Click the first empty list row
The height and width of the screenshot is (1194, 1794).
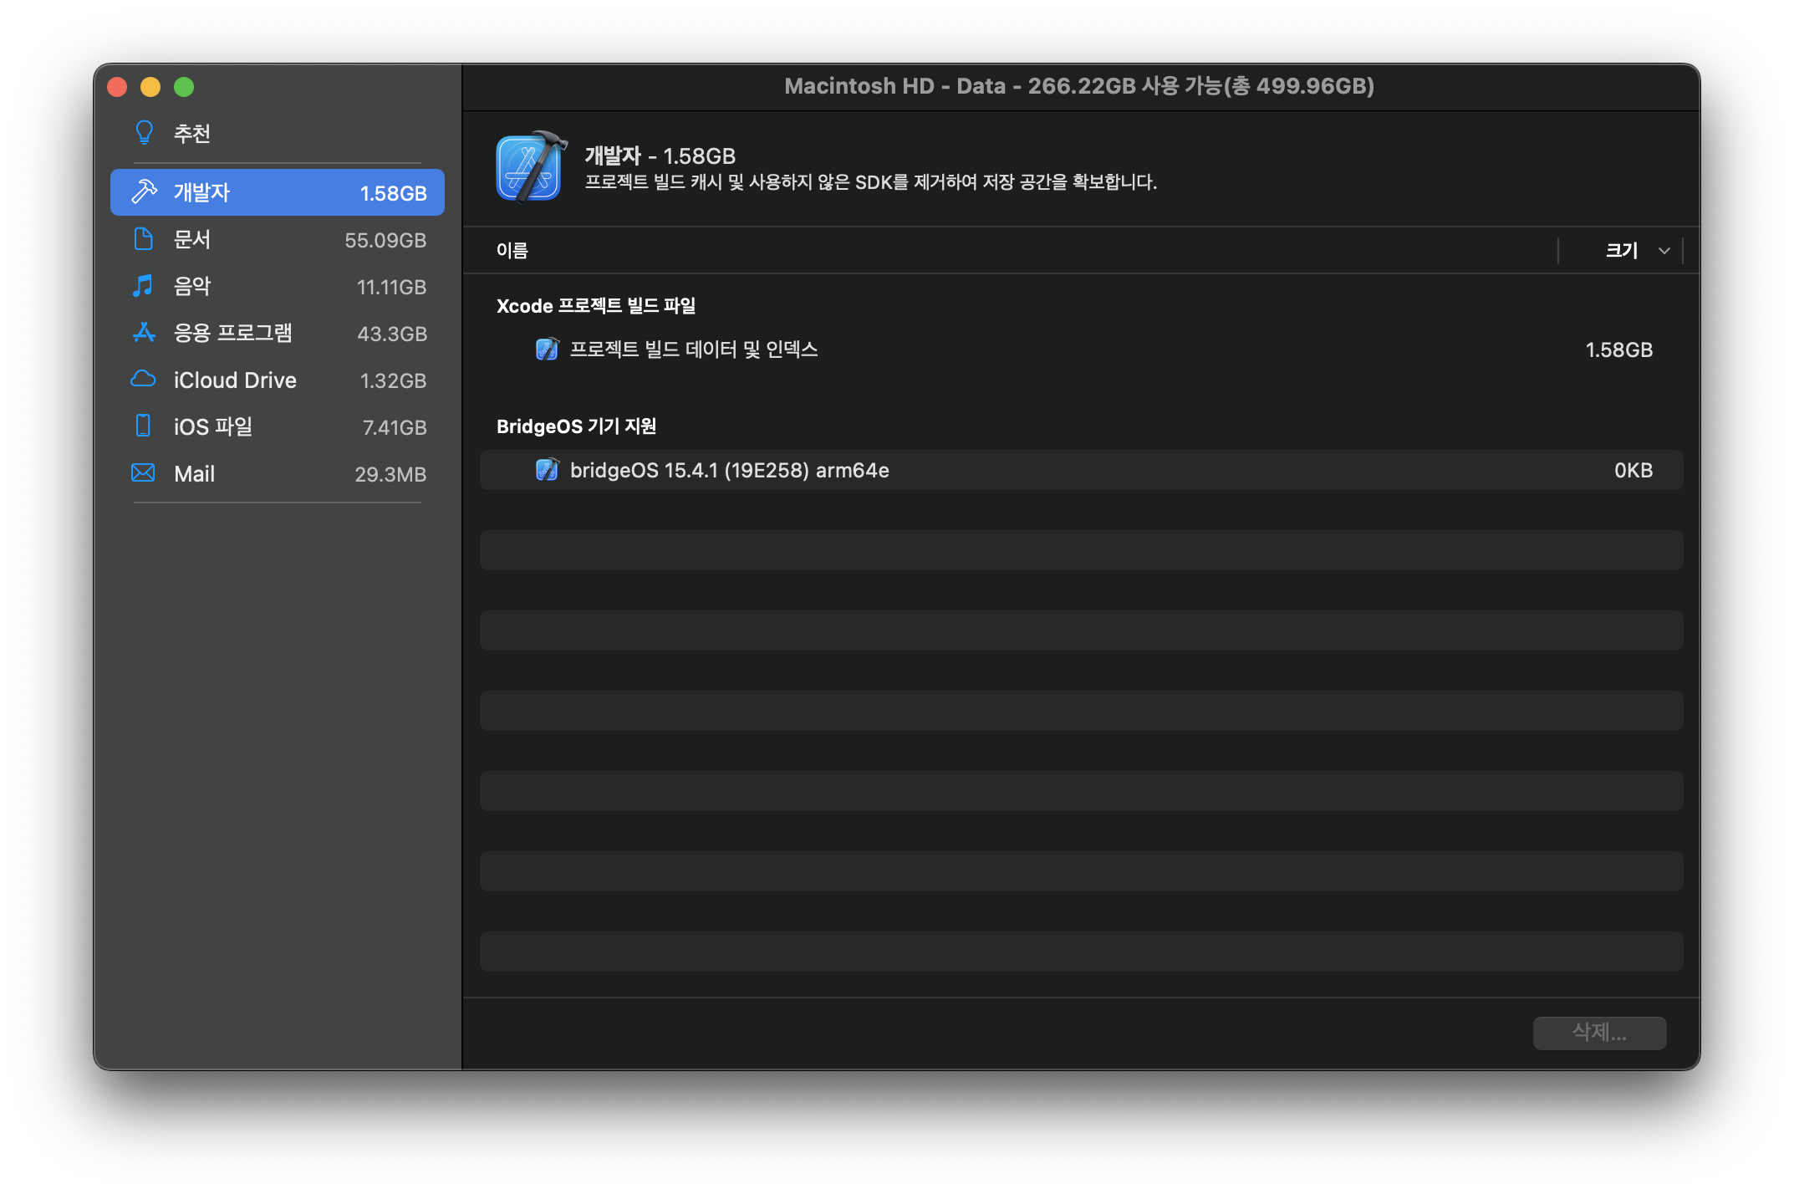[x=1080, y=550]
